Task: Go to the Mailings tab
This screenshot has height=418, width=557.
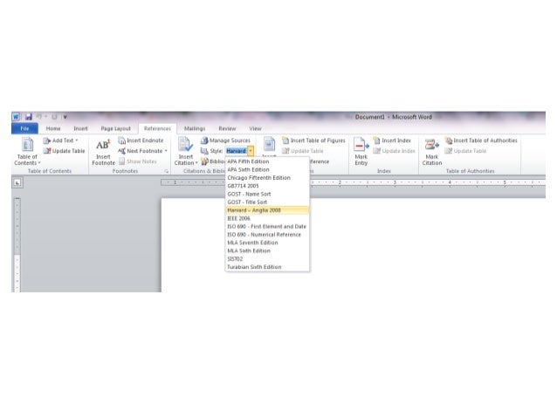Action: [195, 128]
